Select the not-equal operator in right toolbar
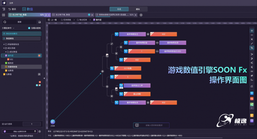The image size is (257, 139). point(252,75)
